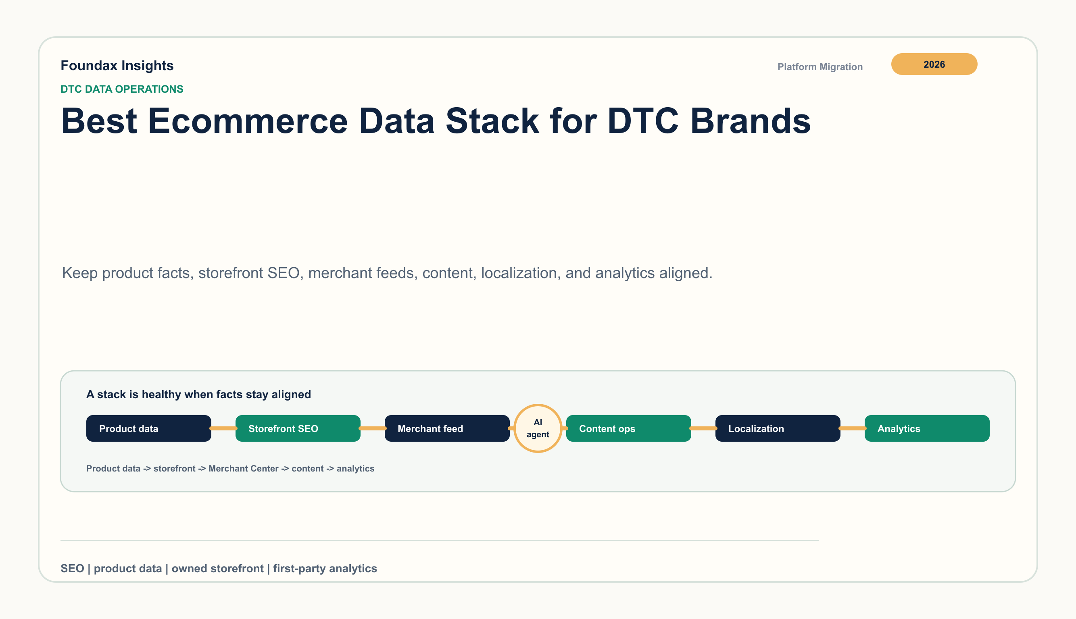This screenshot has width=1076, height=619.
Task: Select the Localization stage block
Action: (x=778, y=428)
